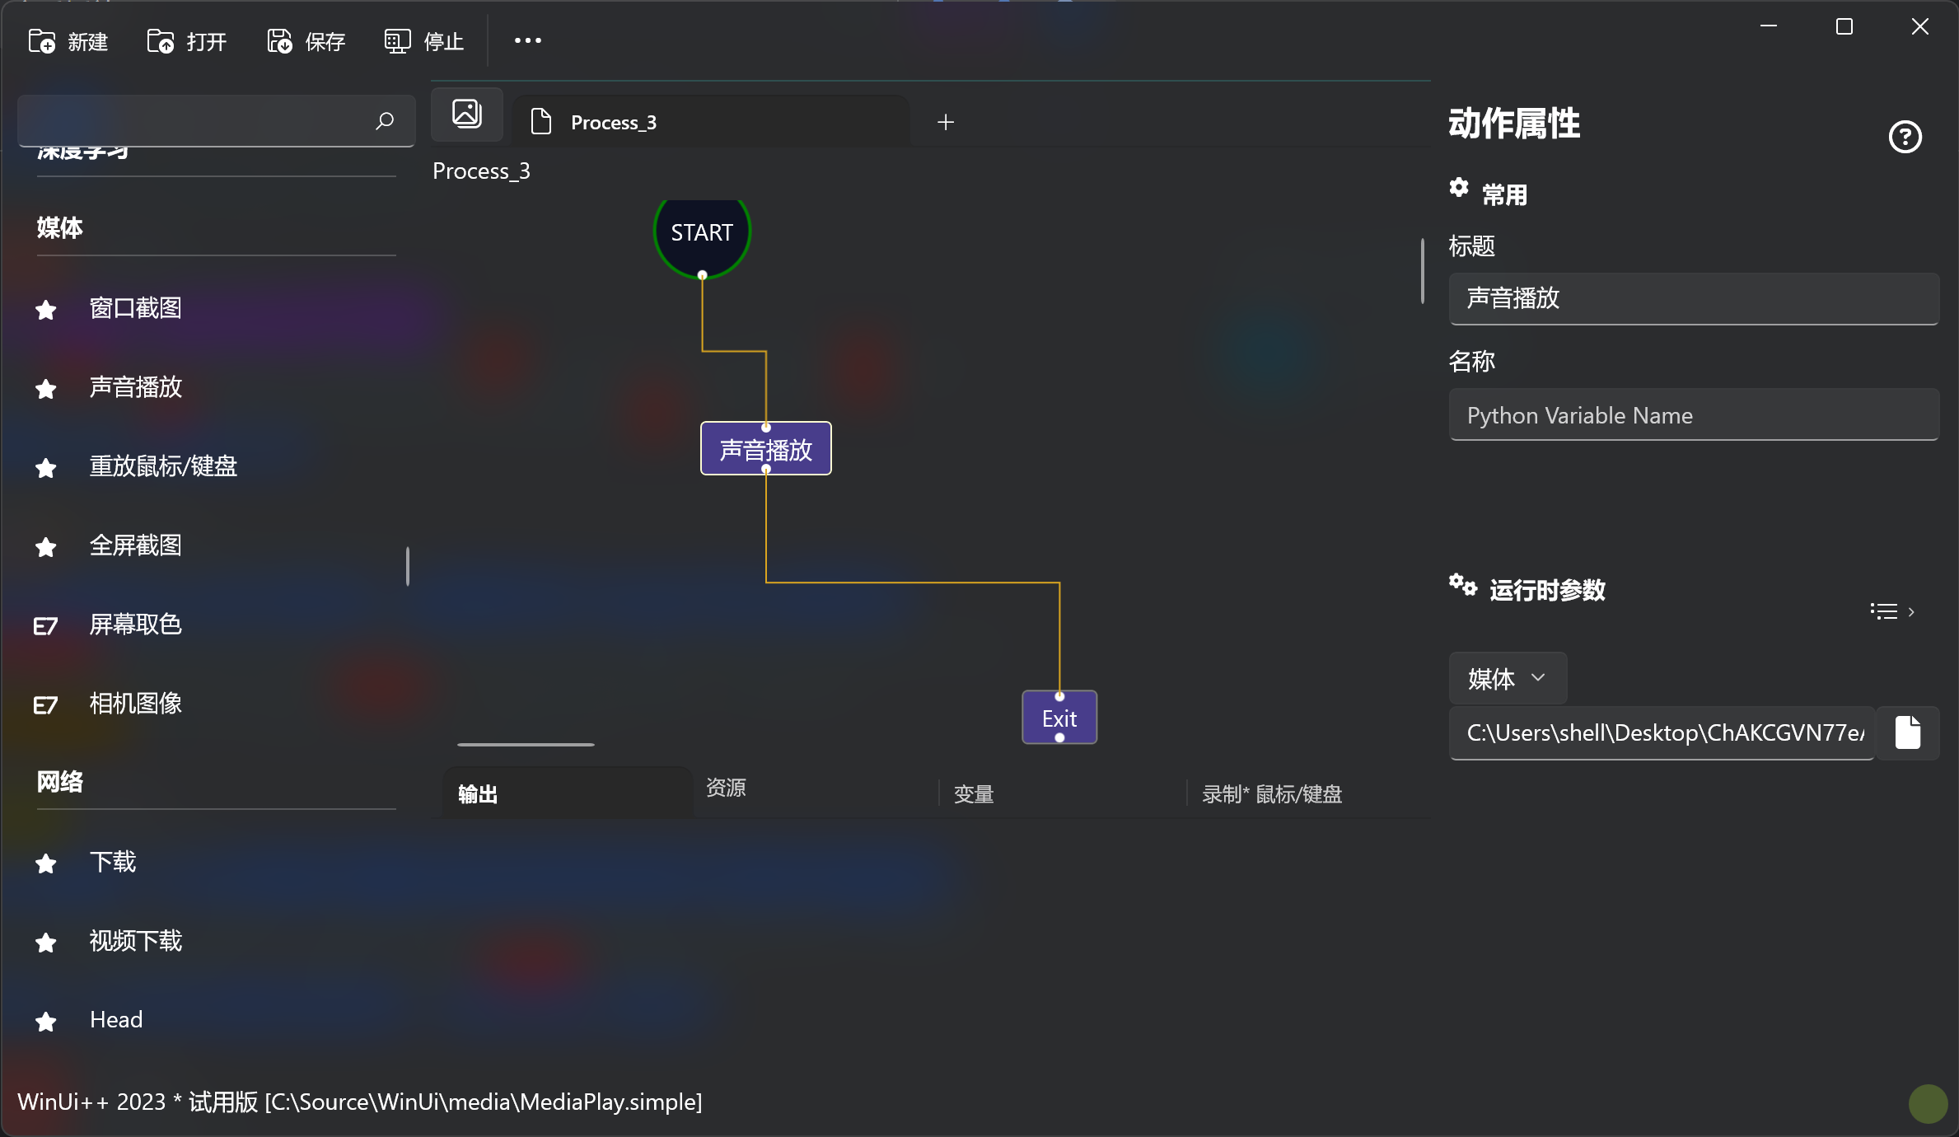Screen dimensions: 1959x1137
Task: Select the Exit node on the canvas
Action: coord(1059,718)
